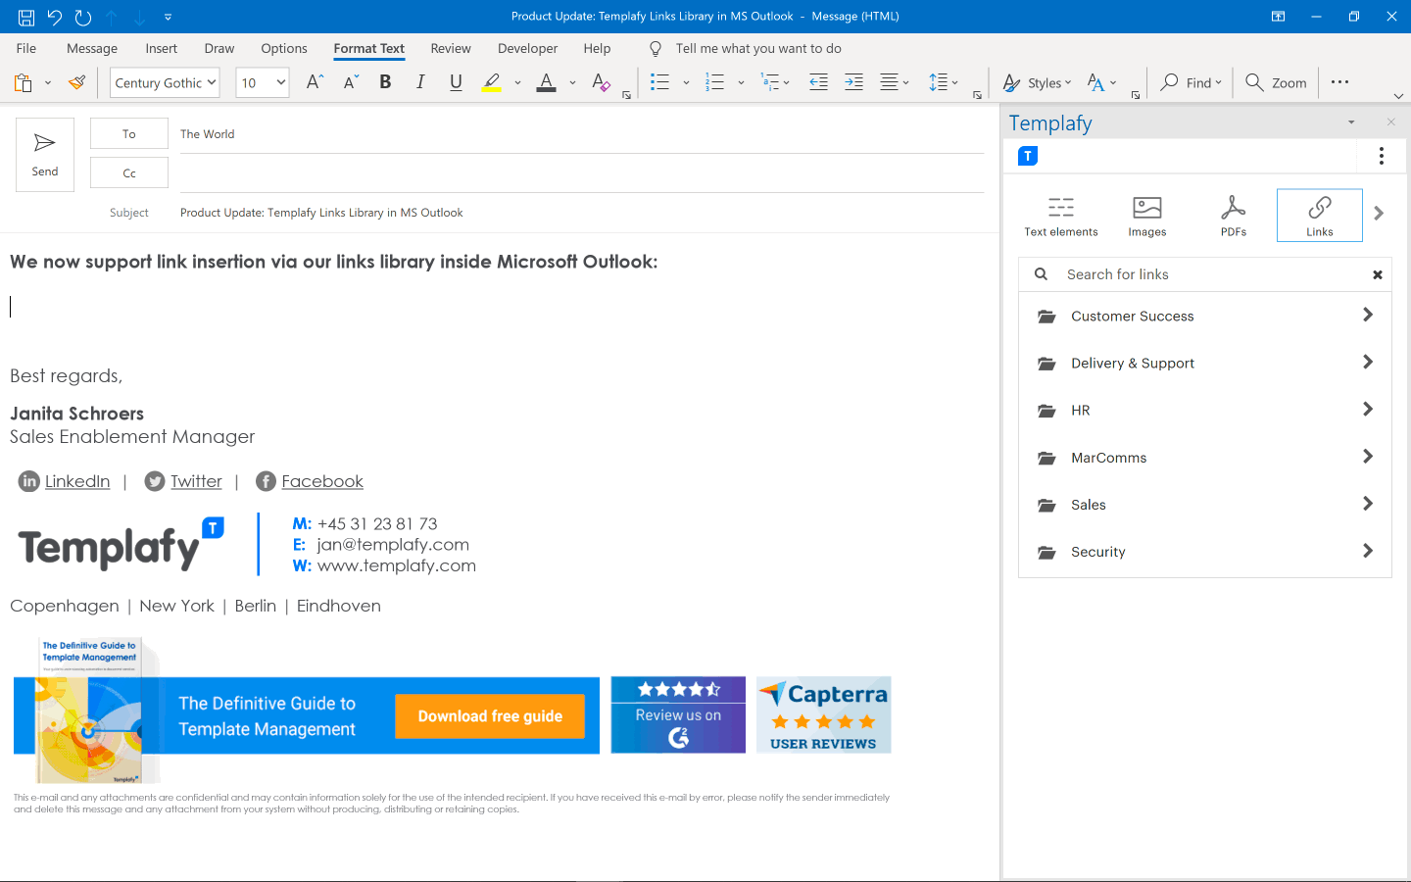
Task: Switch to PDFs in the Templafy panel
Action: click(1233, 216)
